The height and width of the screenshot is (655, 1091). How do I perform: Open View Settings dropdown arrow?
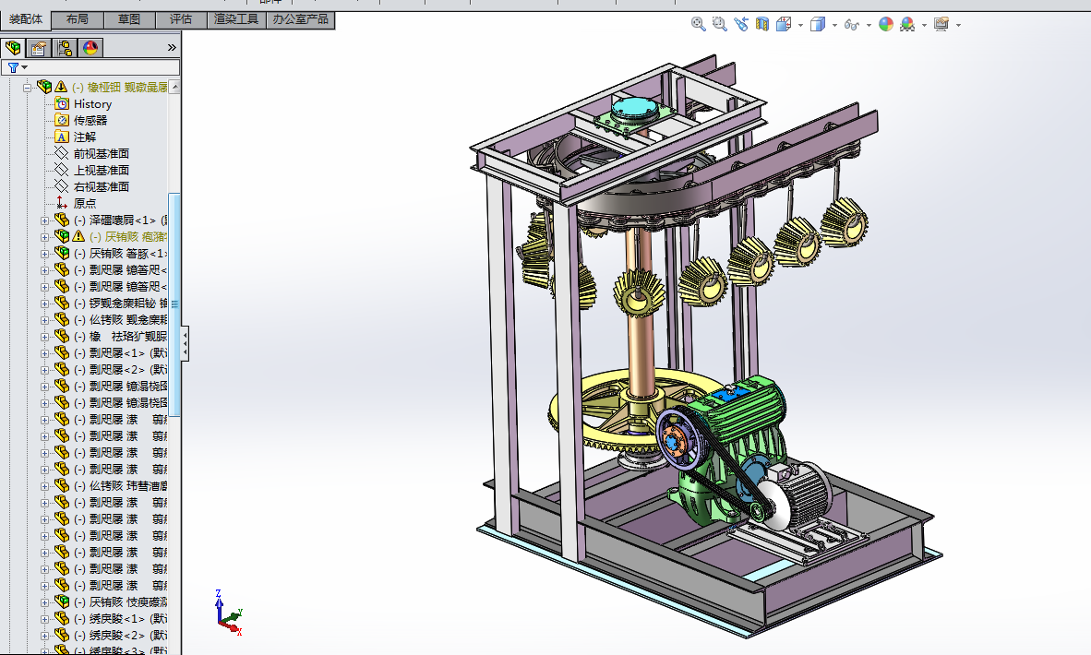click(958, 25)
